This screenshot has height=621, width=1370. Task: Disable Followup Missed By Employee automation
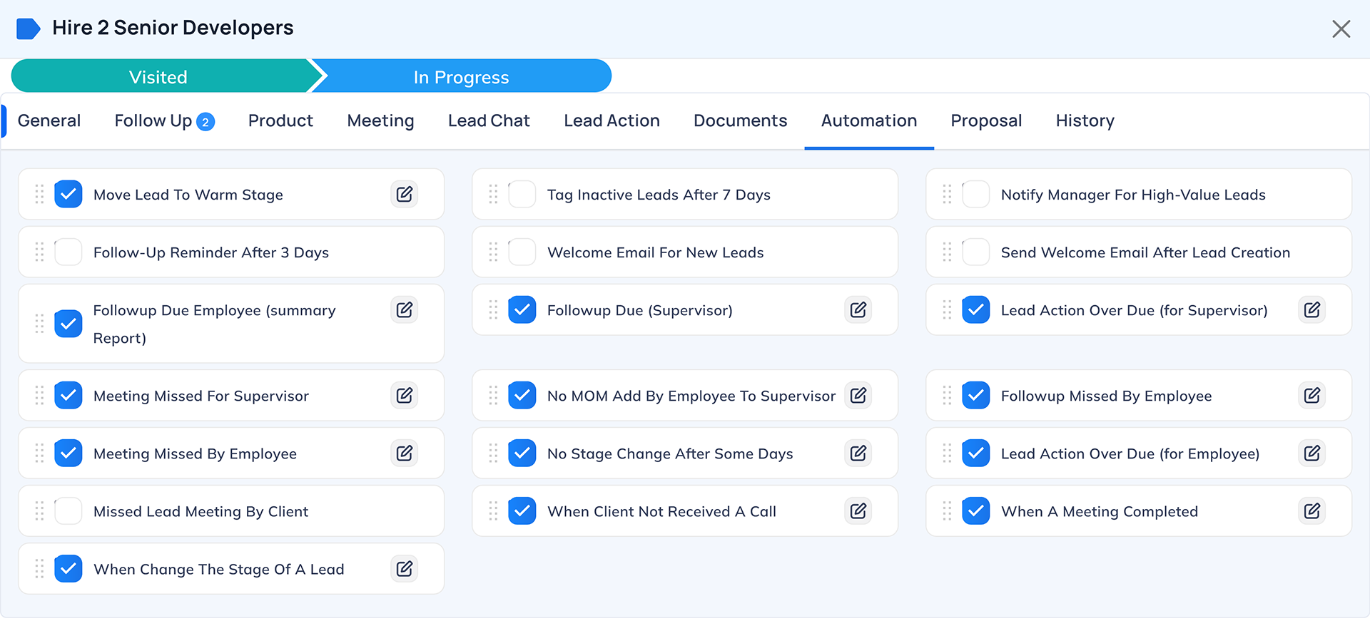click(x=976, y=396)
